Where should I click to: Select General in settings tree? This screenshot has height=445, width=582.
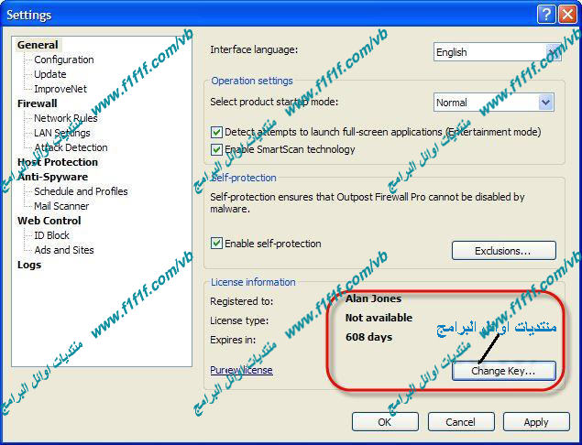coord(38,45)
